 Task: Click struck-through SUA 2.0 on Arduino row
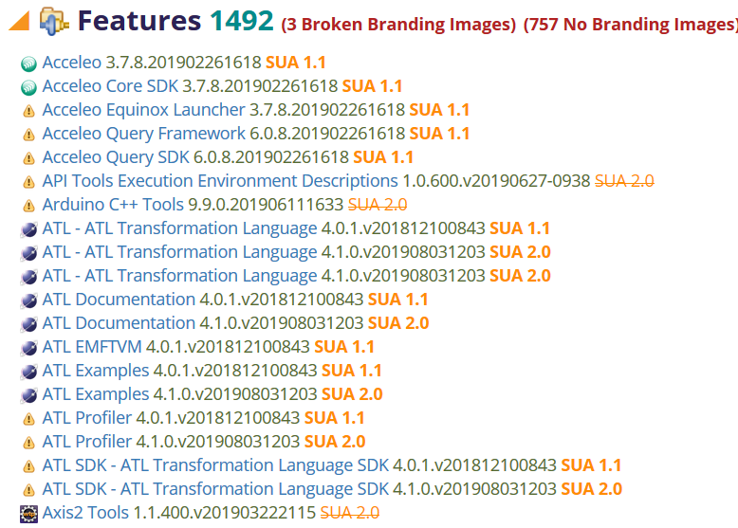[x=378, y=205]
